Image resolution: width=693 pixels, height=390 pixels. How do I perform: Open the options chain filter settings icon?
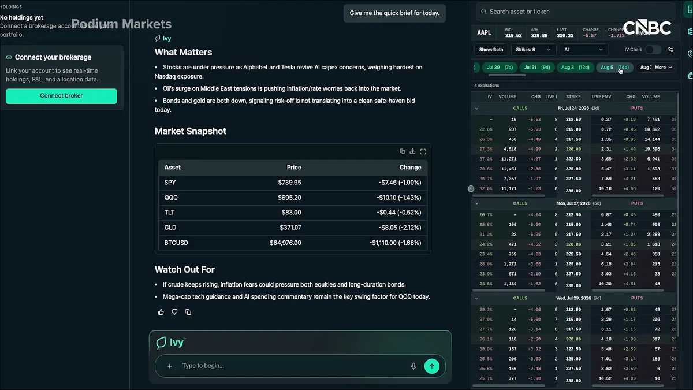pos(670,50)
